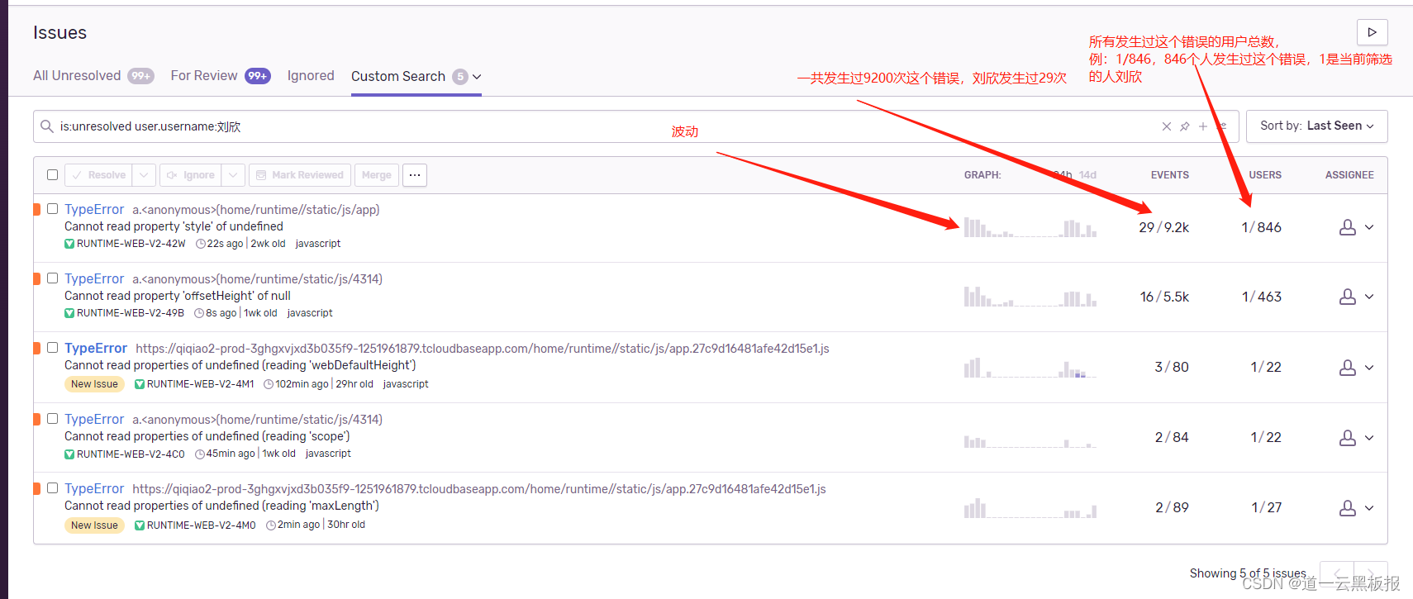Click clock icon next to '8s ago'

(x=199, y=313)
